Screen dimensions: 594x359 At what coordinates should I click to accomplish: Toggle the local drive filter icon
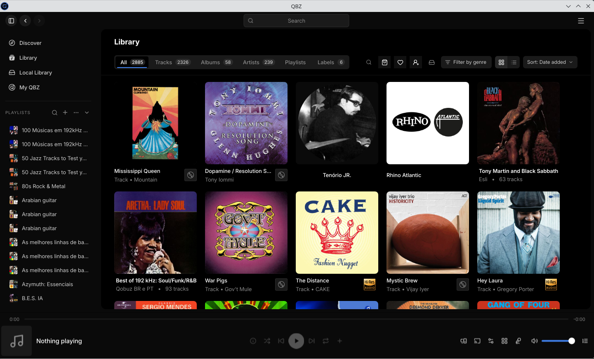tap(431, 62)
